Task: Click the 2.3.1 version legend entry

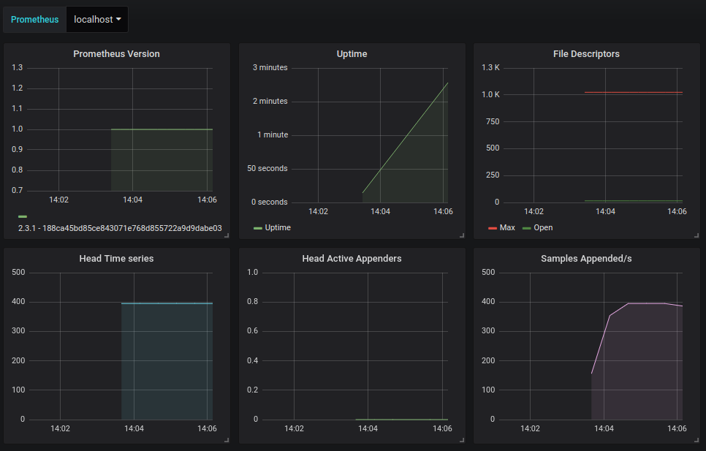Action: tap(120, 228)
